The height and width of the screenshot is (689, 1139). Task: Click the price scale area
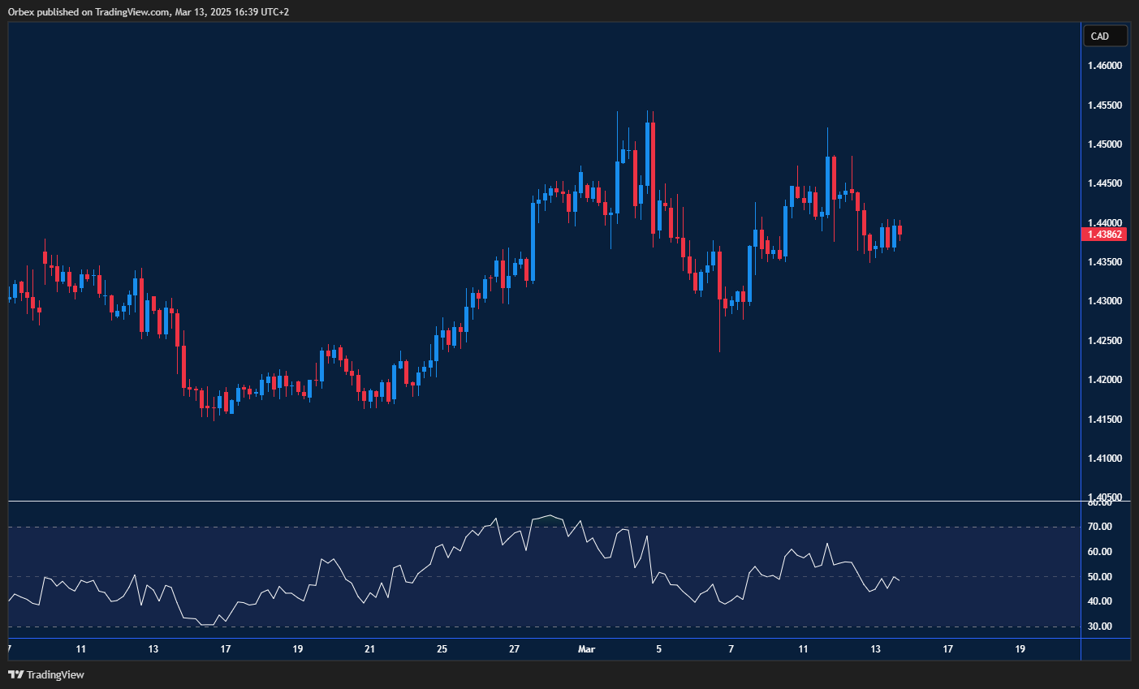click(x=1104, y=325)
